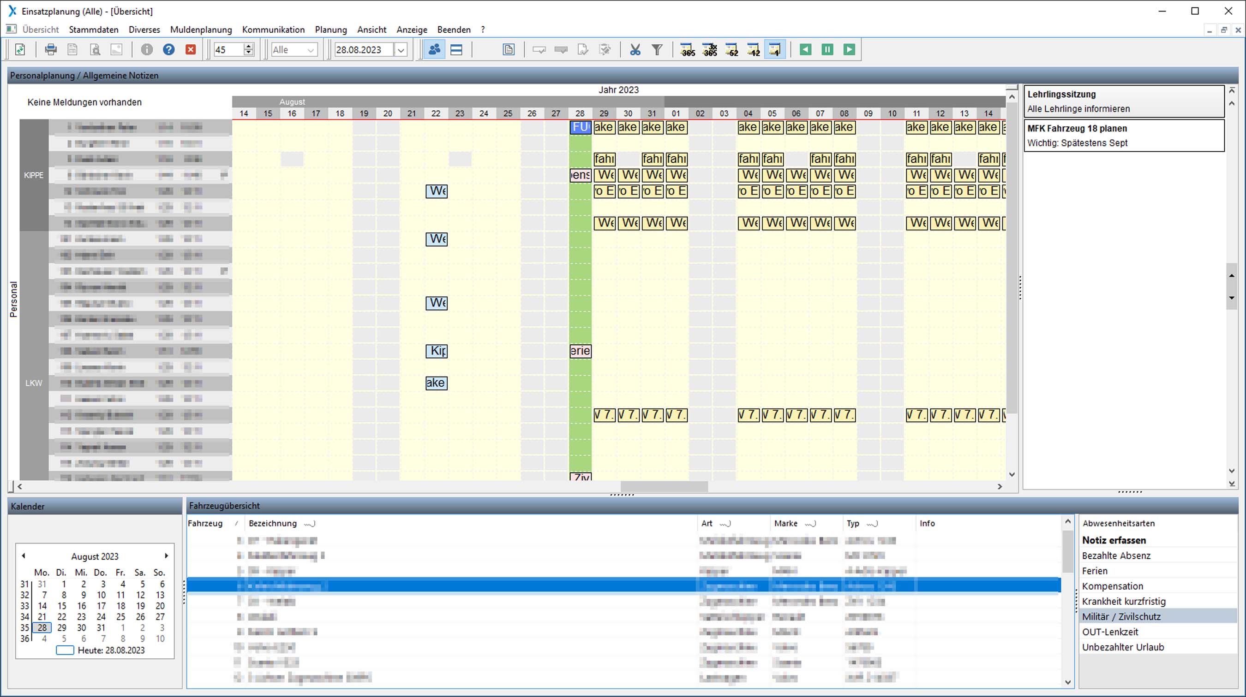Select Unbezahlter Urlaub absence type
Image resolution: width=1246 pixels, height=697 pixels.
(x=1157, y=647)
